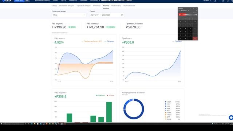Switch to the Основной аккаунт tab

click(x=67, y=6)
